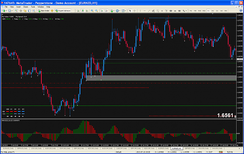
Task: Open the Charts menu
Action: [x=26, y=7]
